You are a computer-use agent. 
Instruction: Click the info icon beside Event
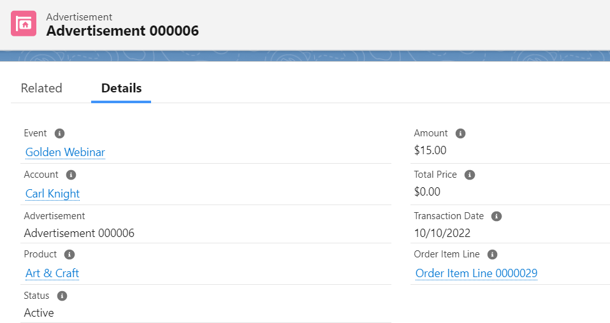pos(59,134)
